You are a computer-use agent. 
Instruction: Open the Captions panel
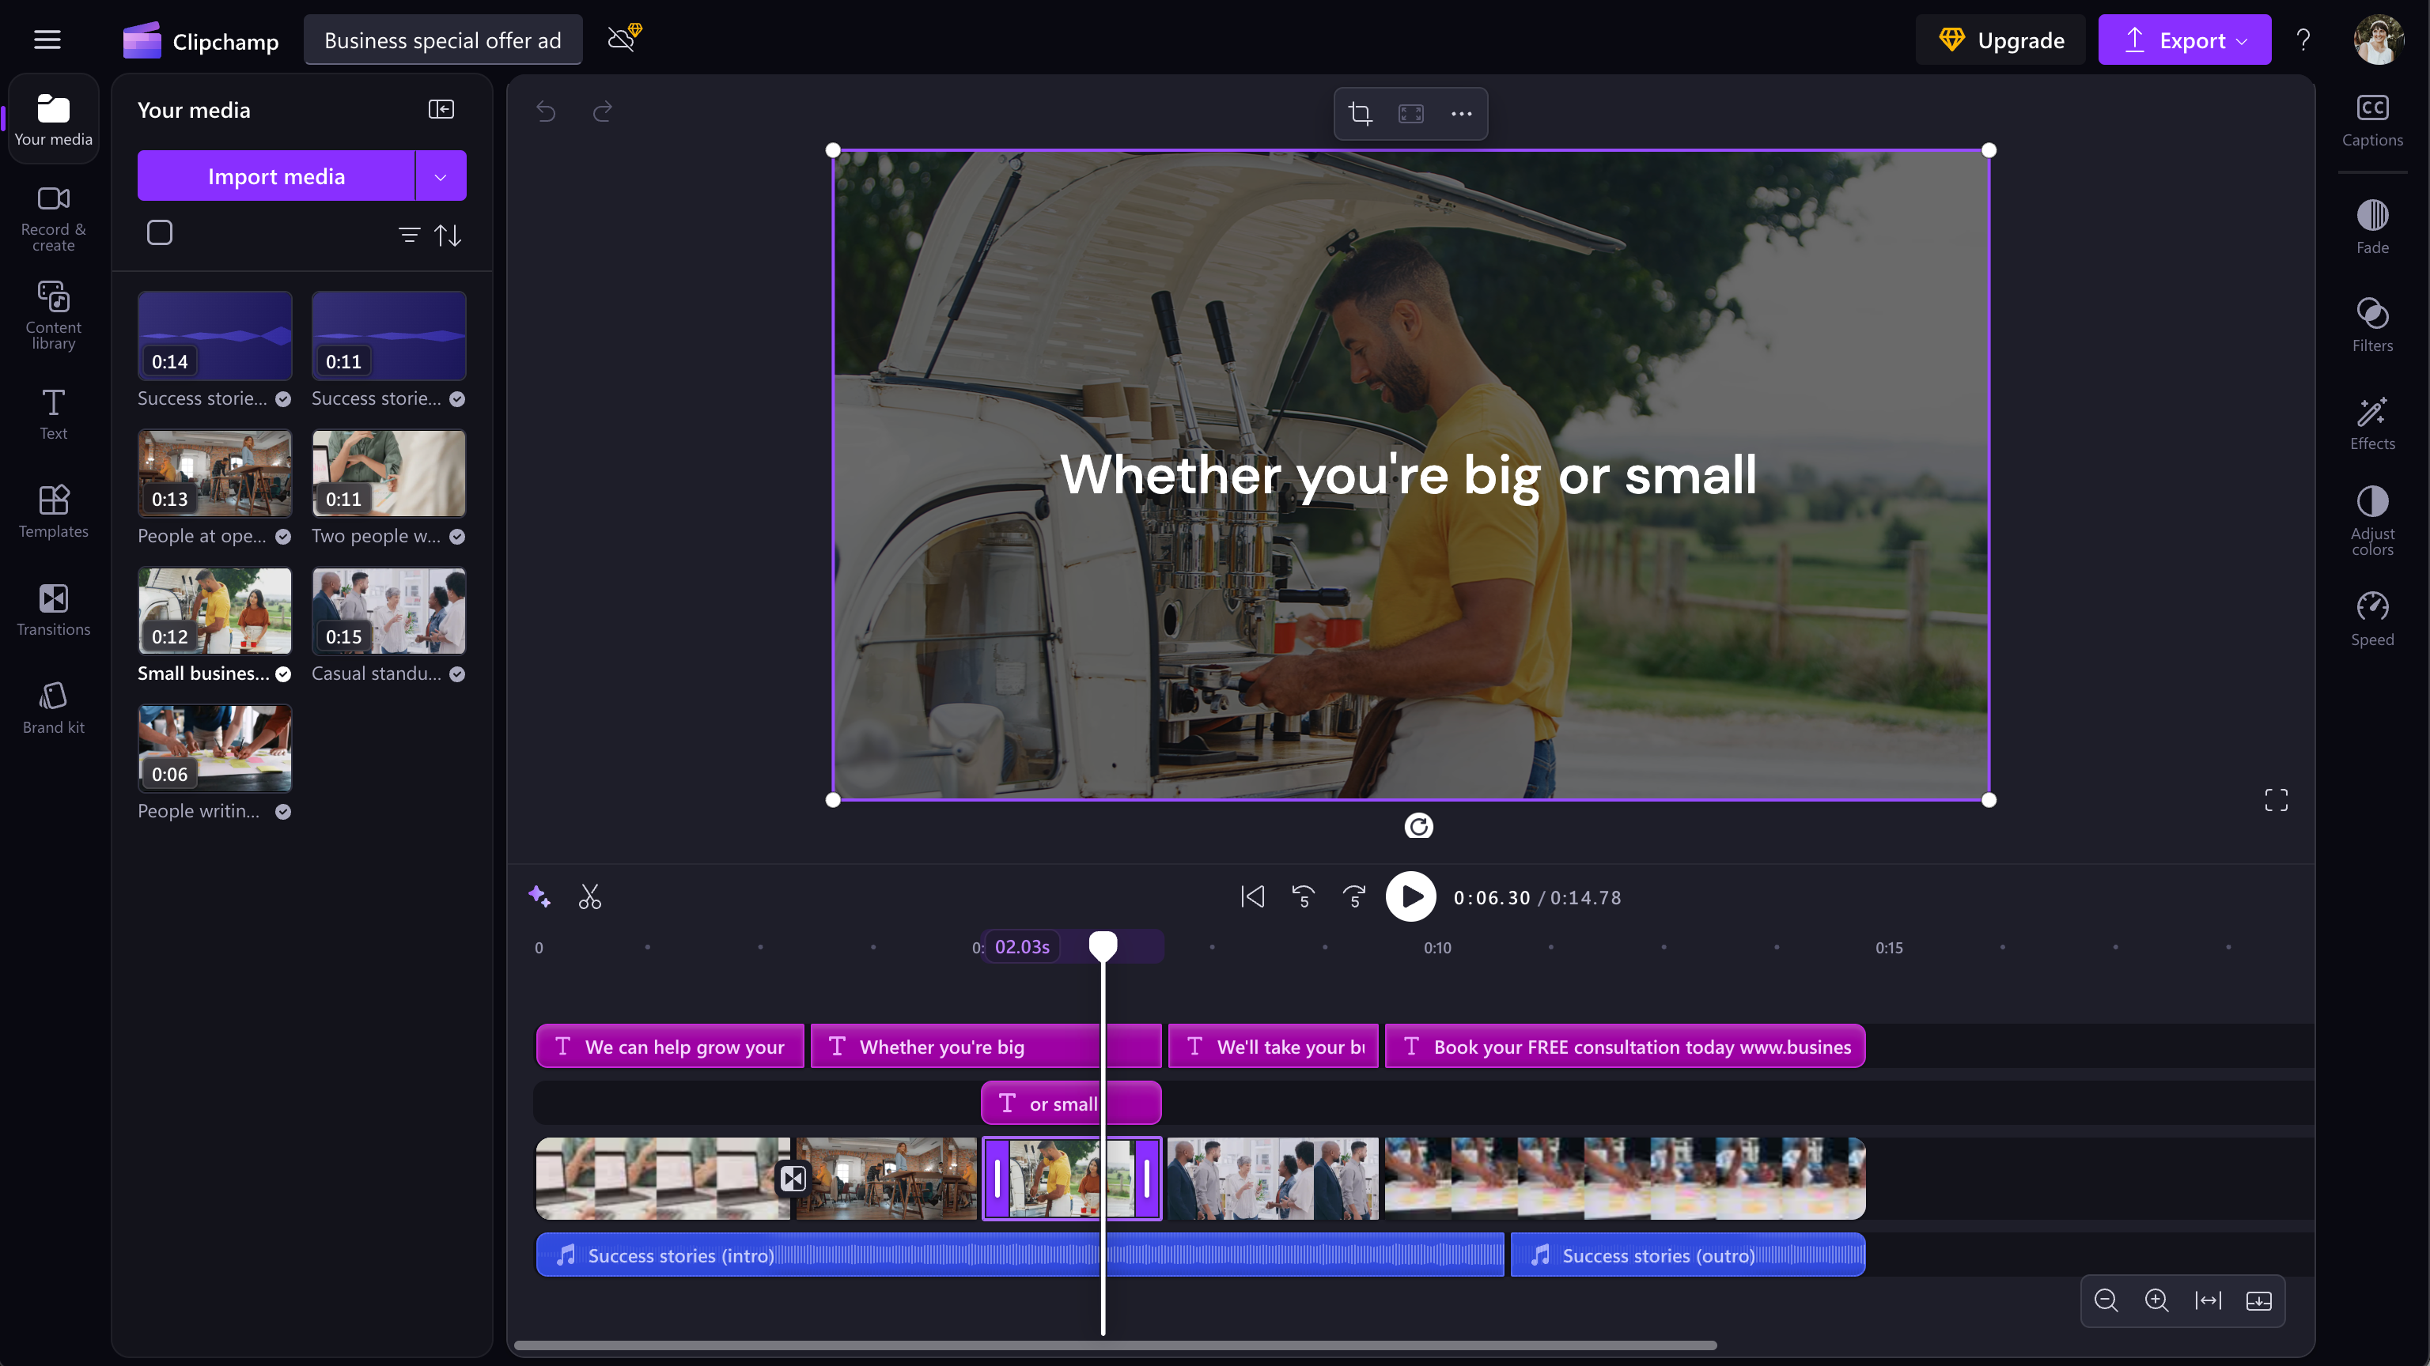2371,121
